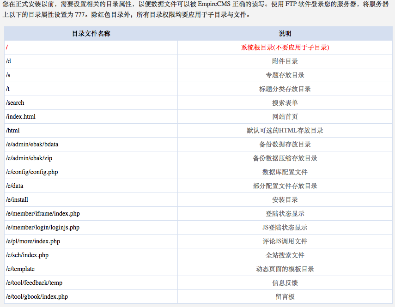Click the '全站搜索文件' description
Viewport: 395px width, 307px height.
point(285,255)
